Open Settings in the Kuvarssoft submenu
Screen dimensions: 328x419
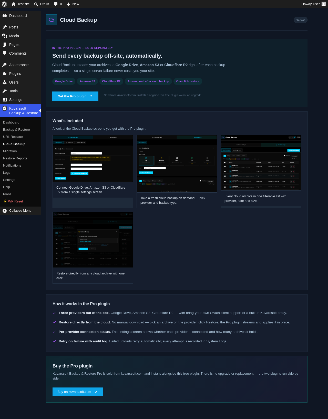pyautogui.click(x=9, y=180)
